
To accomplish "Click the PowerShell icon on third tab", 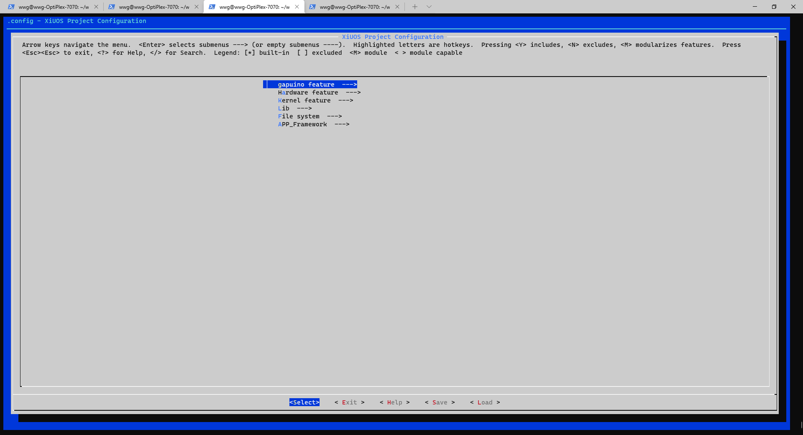I will [212, 7].
